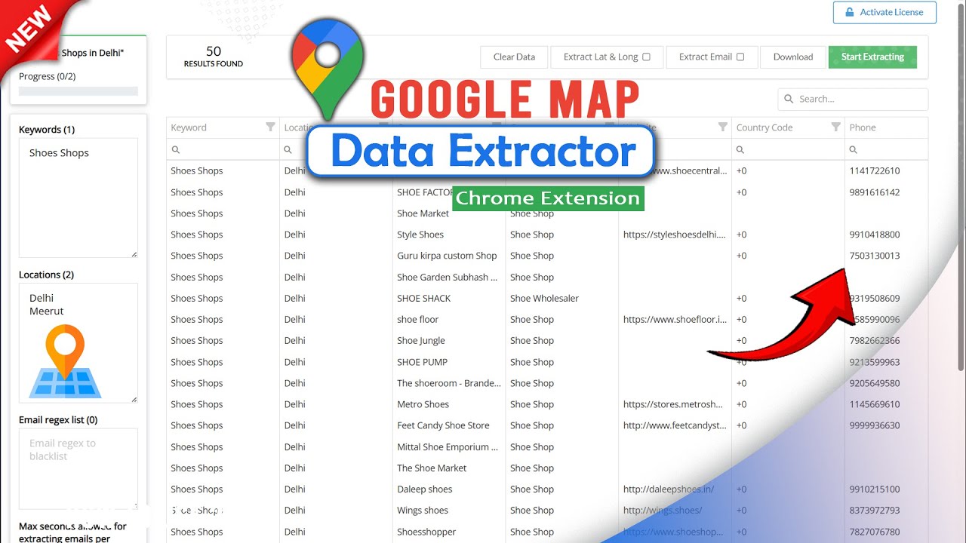This screenshot has width=966, height=543.
Task: Click the Country Code filter row magnifier icon
Action: tap(740, 150)
